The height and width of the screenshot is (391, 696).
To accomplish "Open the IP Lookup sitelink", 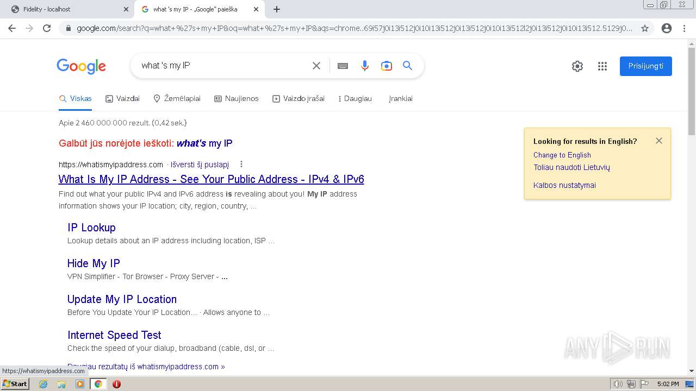I will tap(91, 228).
